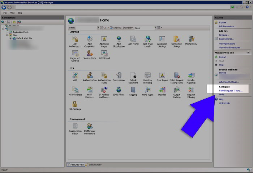Open Application Settings feature
Screen dimensions: 253x173
162,41
